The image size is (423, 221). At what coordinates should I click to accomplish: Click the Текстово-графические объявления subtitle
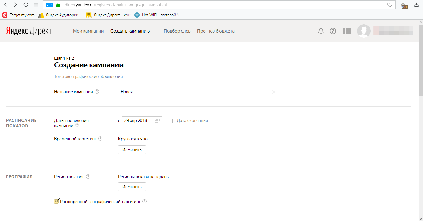88,77
